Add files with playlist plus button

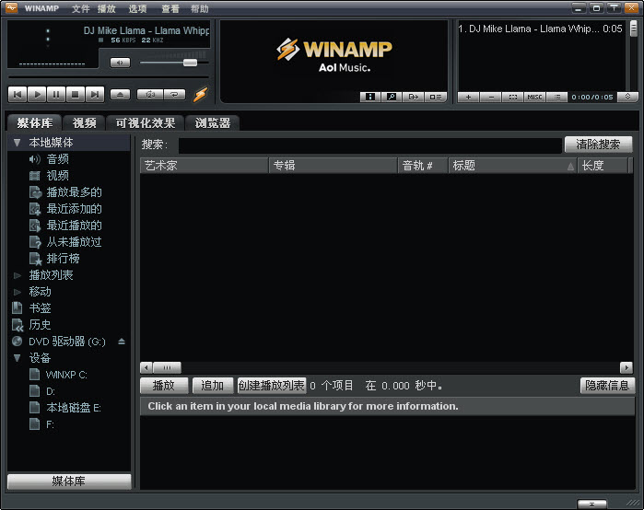point(468,98)
